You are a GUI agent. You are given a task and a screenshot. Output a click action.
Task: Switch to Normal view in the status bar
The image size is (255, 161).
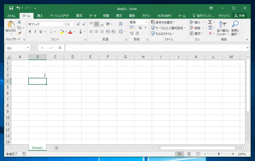pyautogui.click(x=179, y=154)
